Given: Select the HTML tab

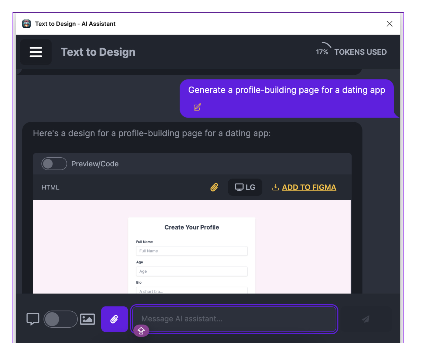Looking at the screenshot, I should pos(50,187).
